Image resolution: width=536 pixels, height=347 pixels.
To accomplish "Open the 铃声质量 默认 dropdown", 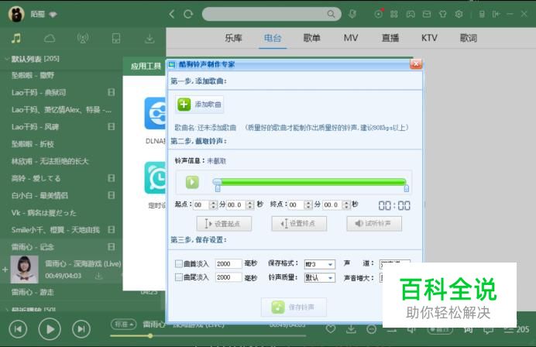I will coord(320,277).
